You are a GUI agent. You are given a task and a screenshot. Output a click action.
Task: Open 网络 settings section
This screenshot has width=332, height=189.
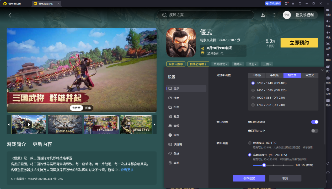pyautogui.click(x=186, y=135)
